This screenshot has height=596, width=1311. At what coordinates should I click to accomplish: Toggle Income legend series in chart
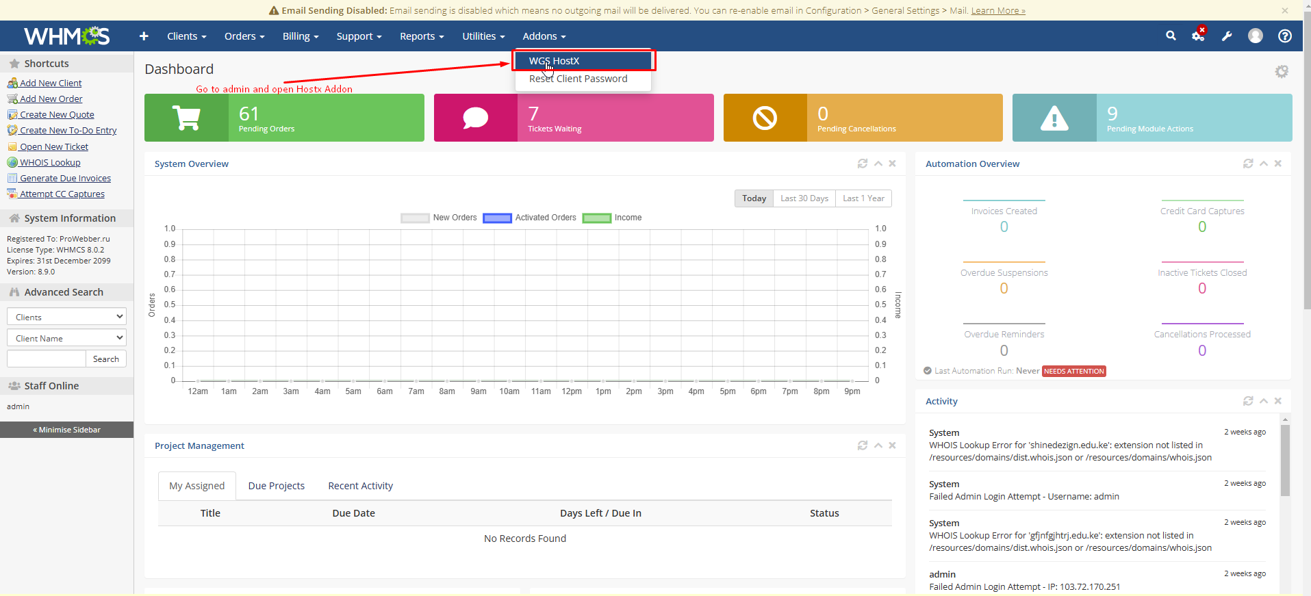pyautogui.click(x=612, y=218)
